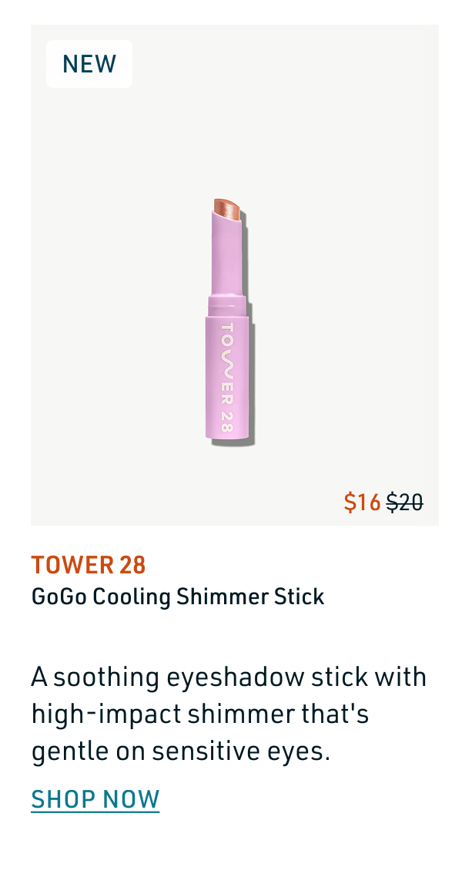Select the NEW tag in the corner

[89, 63]
